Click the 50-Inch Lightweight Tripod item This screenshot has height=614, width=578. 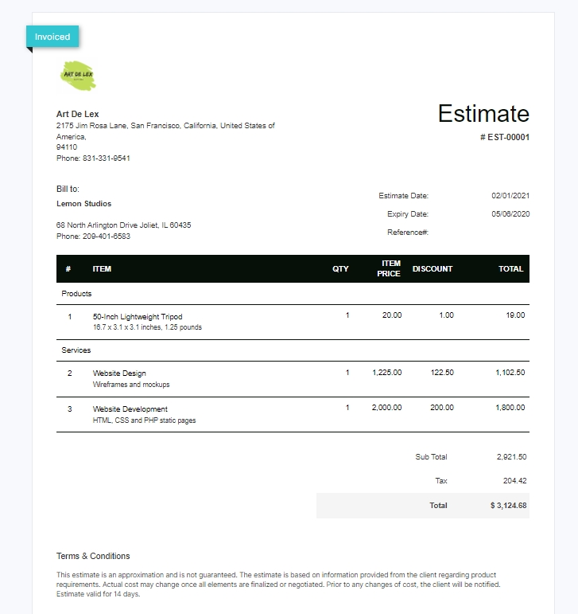pyautogui.click(x=138, y=316)
